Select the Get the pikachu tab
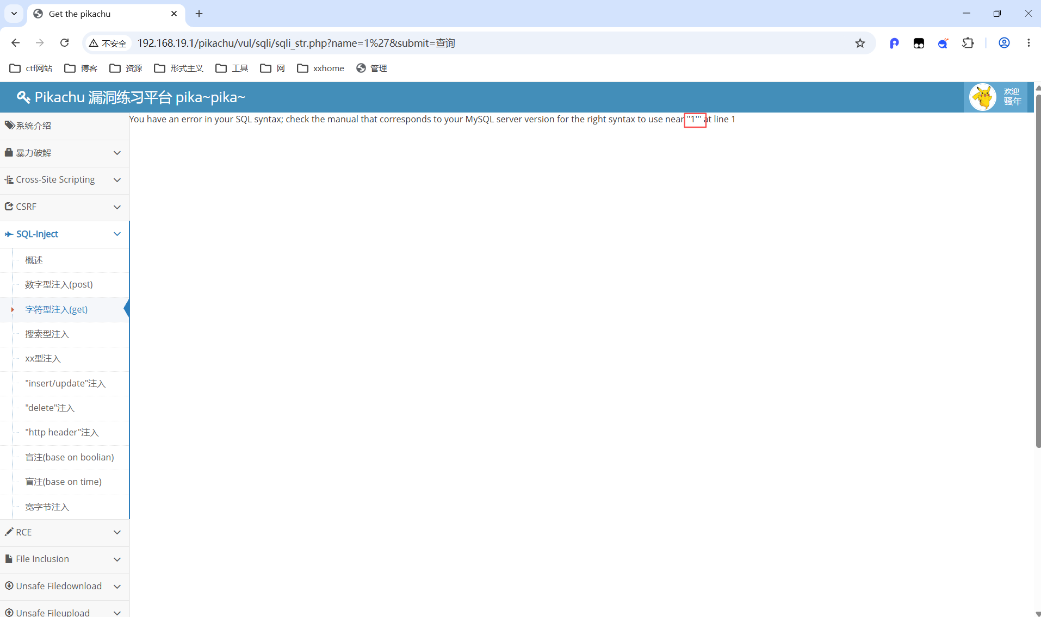 (x=106, y=14)
